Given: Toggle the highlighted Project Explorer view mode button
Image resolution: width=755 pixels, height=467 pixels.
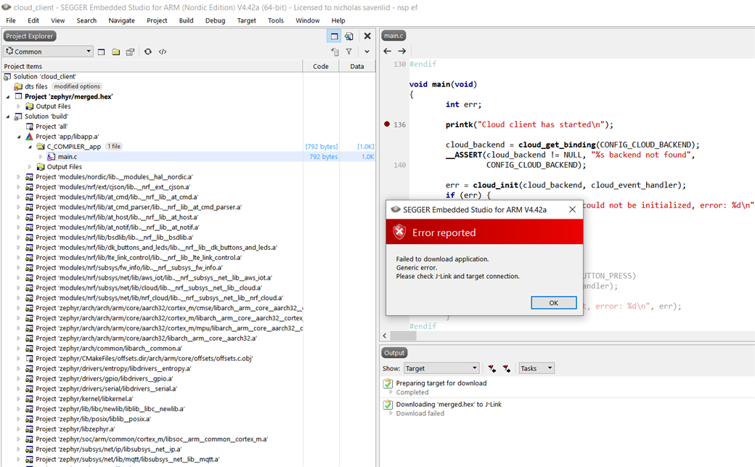Looking at the screenshot, I should coord(334,36).
